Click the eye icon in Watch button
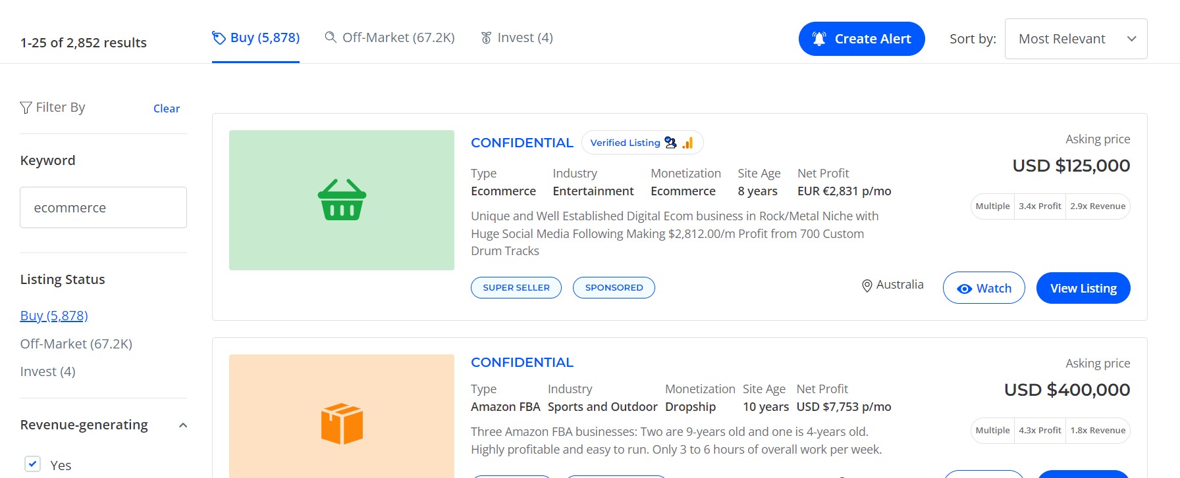1180x478 pixels. tap(964, 289)
